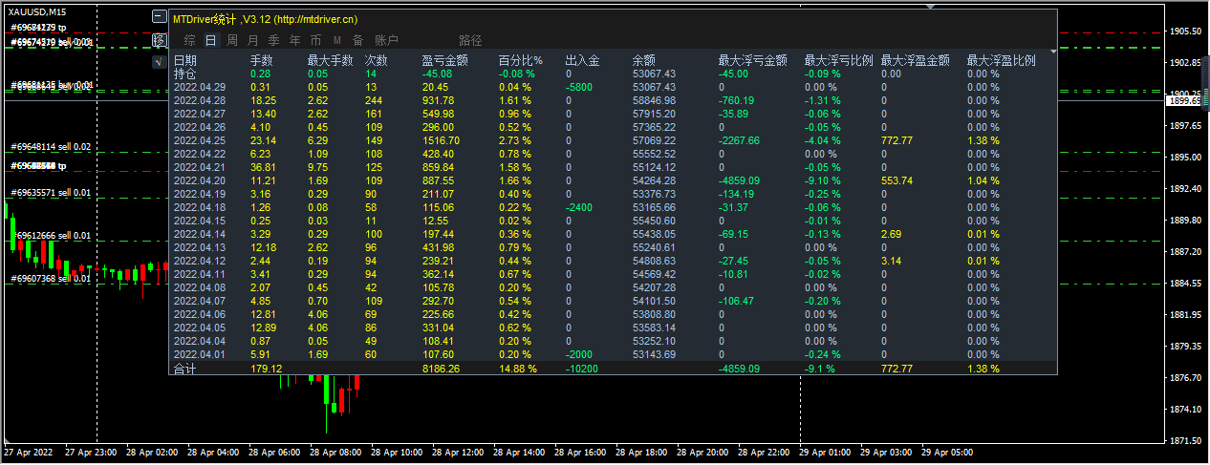Image resolution: width=1210 pixels, height=465 pixels.
Task: Click the #69607368 sell 0.01 order label
Action: [51, 278]
